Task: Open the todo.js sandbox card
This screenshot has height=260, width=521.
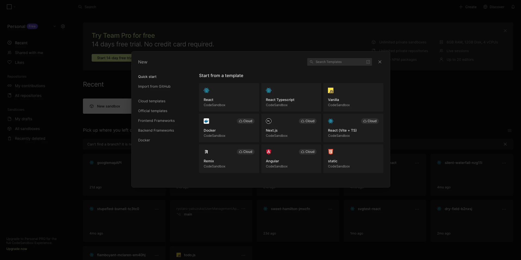Action: [211, 253]
